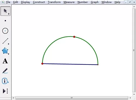
Task: Select the Marker pen tool
Action: click(x=5, y=71)
